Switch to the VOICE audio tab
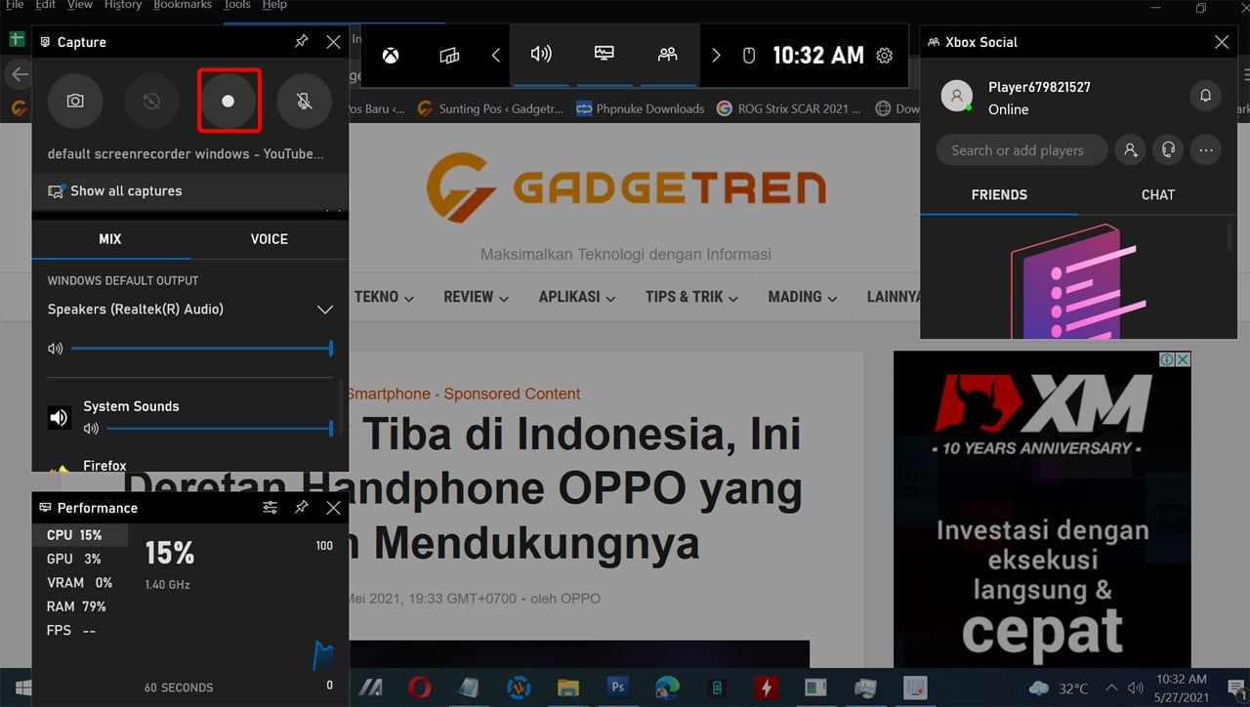This screenshot has width=1250, height=707. coord(269,239)
